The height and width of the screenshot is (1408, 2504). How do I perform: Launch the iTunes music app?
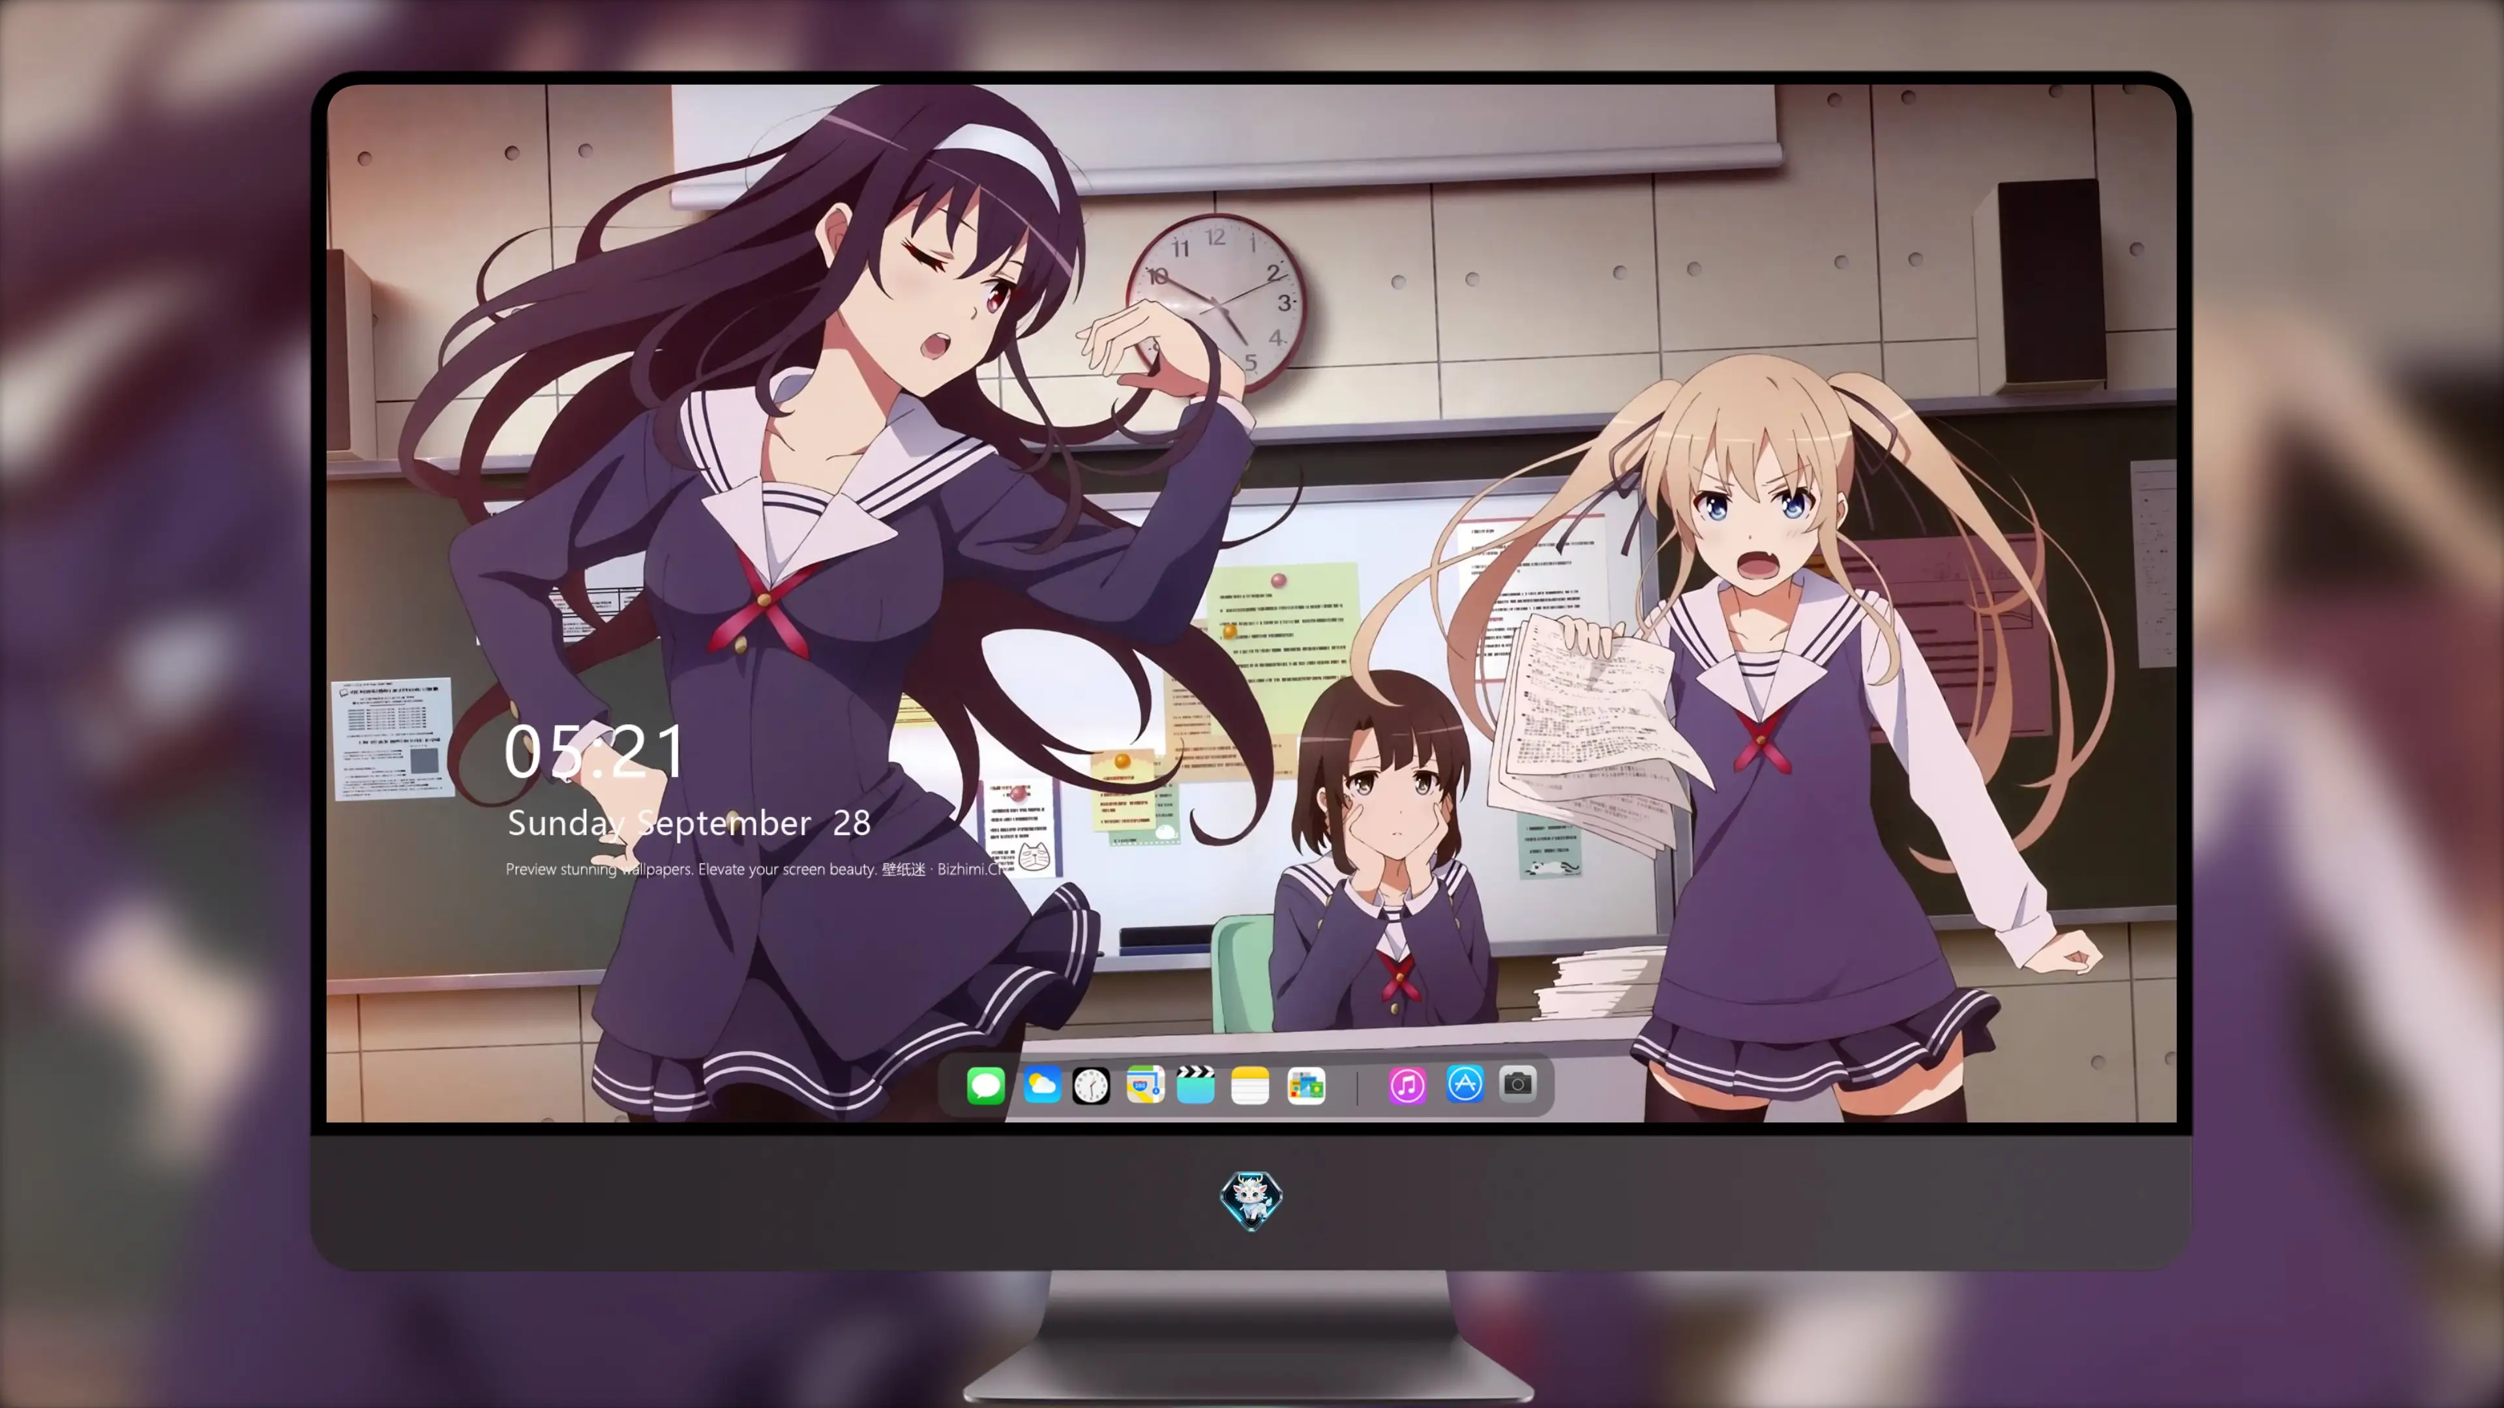pos(1408,1085)
